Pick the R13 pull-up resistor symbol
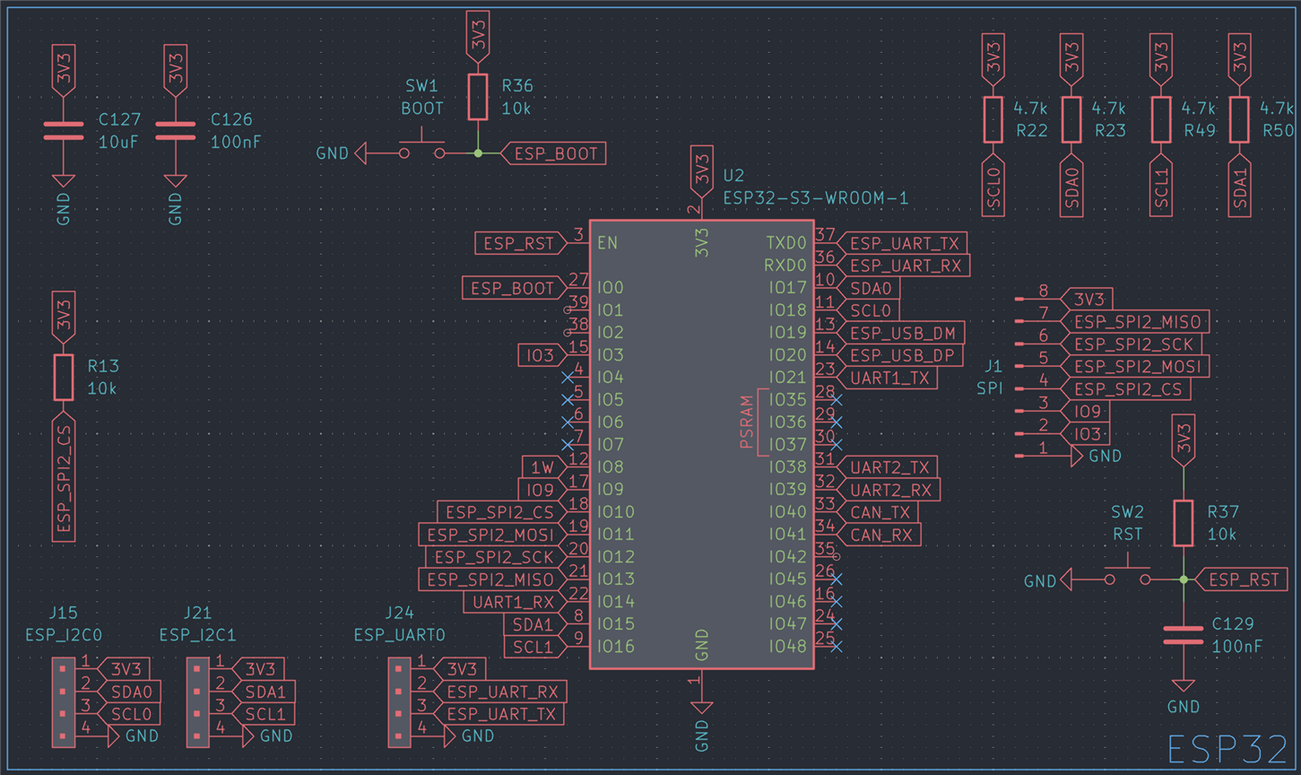The width and height of the screenshot is (1301, 775). pyautogui.click(x=64, y=377)
